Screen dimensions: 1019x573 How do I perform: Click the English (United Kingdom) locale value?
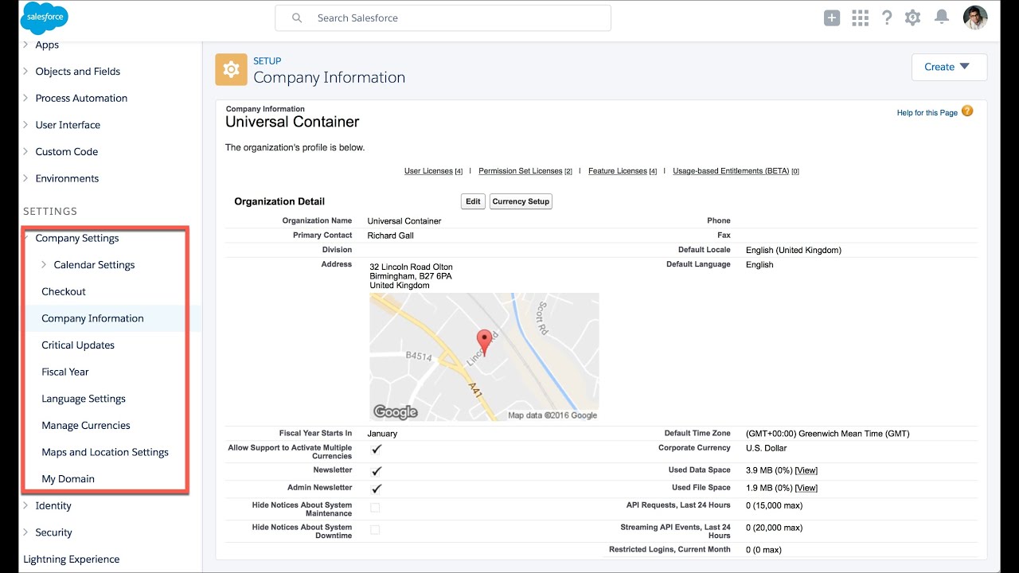(x=794, y=250)
